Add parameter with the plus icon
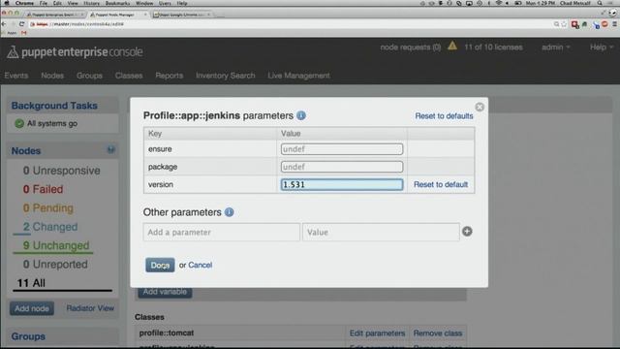 467,232
